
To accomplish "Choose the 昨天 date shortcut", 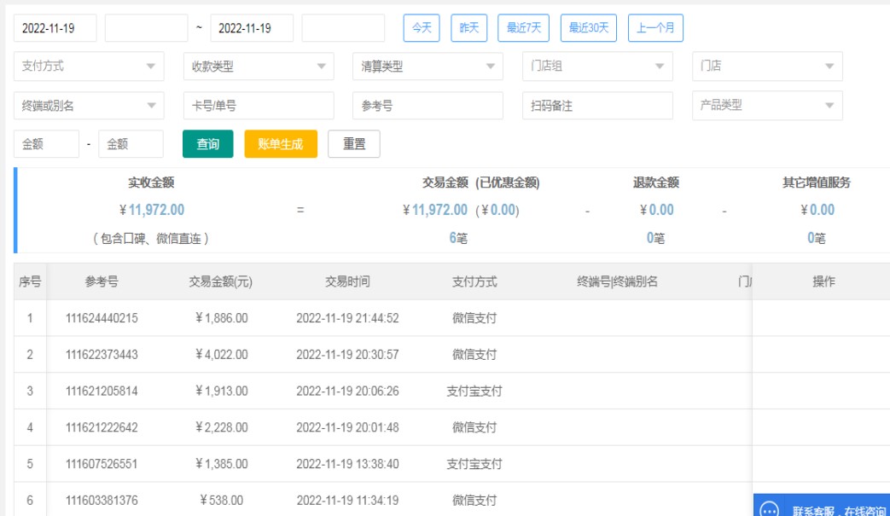I will pyautogui.click(x=468, y=28).
